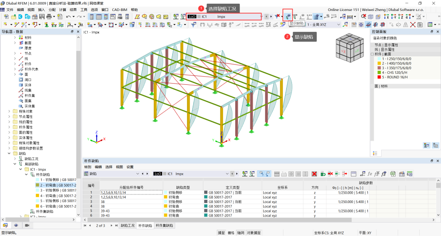Toggle results display with eye and grid icon
This screenshot has width=441, height=236.
pos(317,17)
